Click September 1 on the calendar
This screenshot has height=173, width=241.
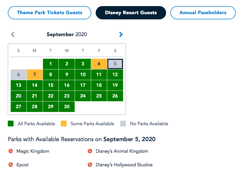[x=51, y=64]
